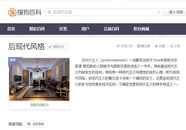The width and height of the screenshot is (186, 130).
Task: Click the 词条图册 gallery icon
Action: point(29,124)
